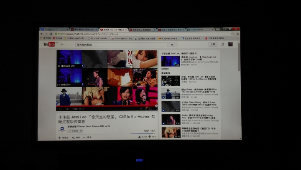Toggle the subscribed checkmark button
Screen dimensions: 301x170
click(73, 131)
